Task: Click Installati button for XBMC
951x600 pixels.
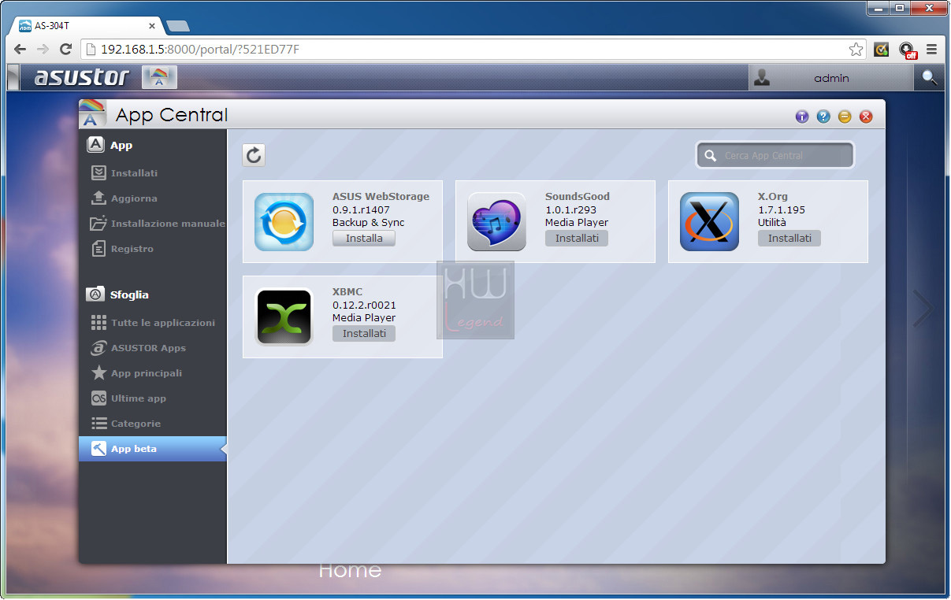Action: coord(364,333)
